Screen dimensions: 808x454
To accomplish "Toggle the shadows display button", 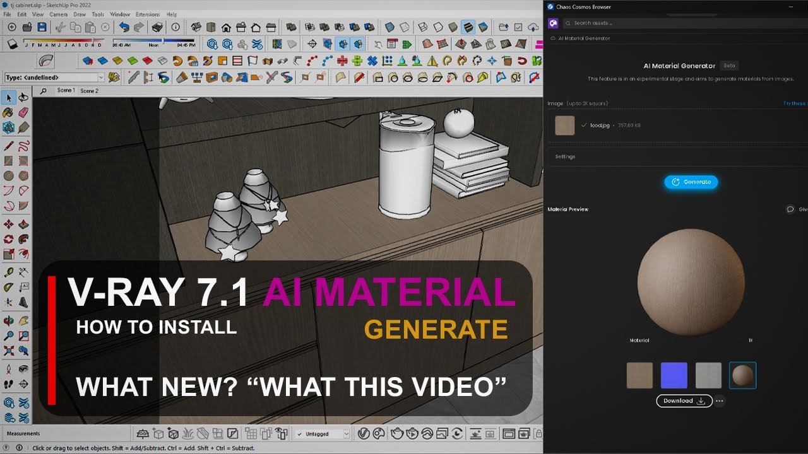I will point(13,44).
